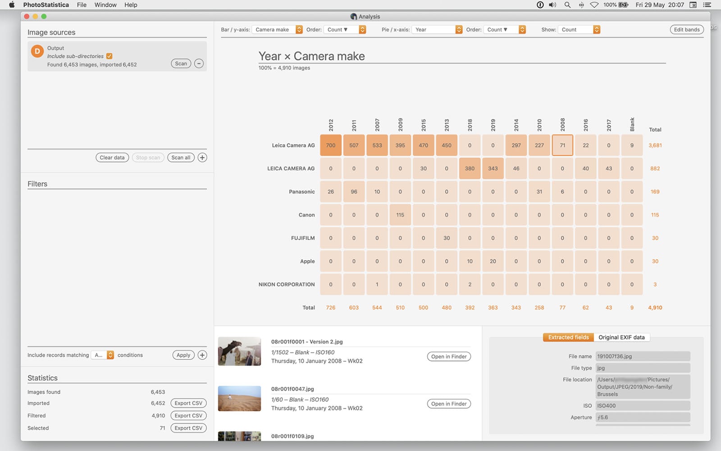Click the thumbnail of 08r001f0001 - Version 2.jpg
The width and height of the screenshot is (721, 451).
tap(239, 351)
